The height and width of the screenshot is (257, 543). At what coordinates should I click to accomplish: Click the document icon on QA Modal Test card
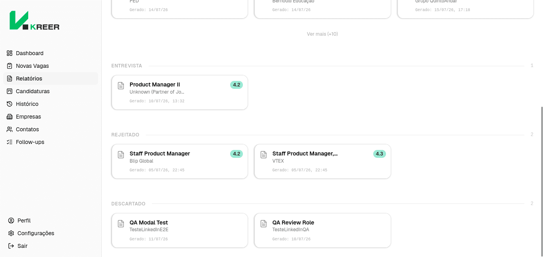[x=121, y=224]
